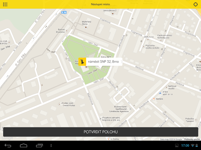Open the Podmínky použití link

tap(192, 139)
